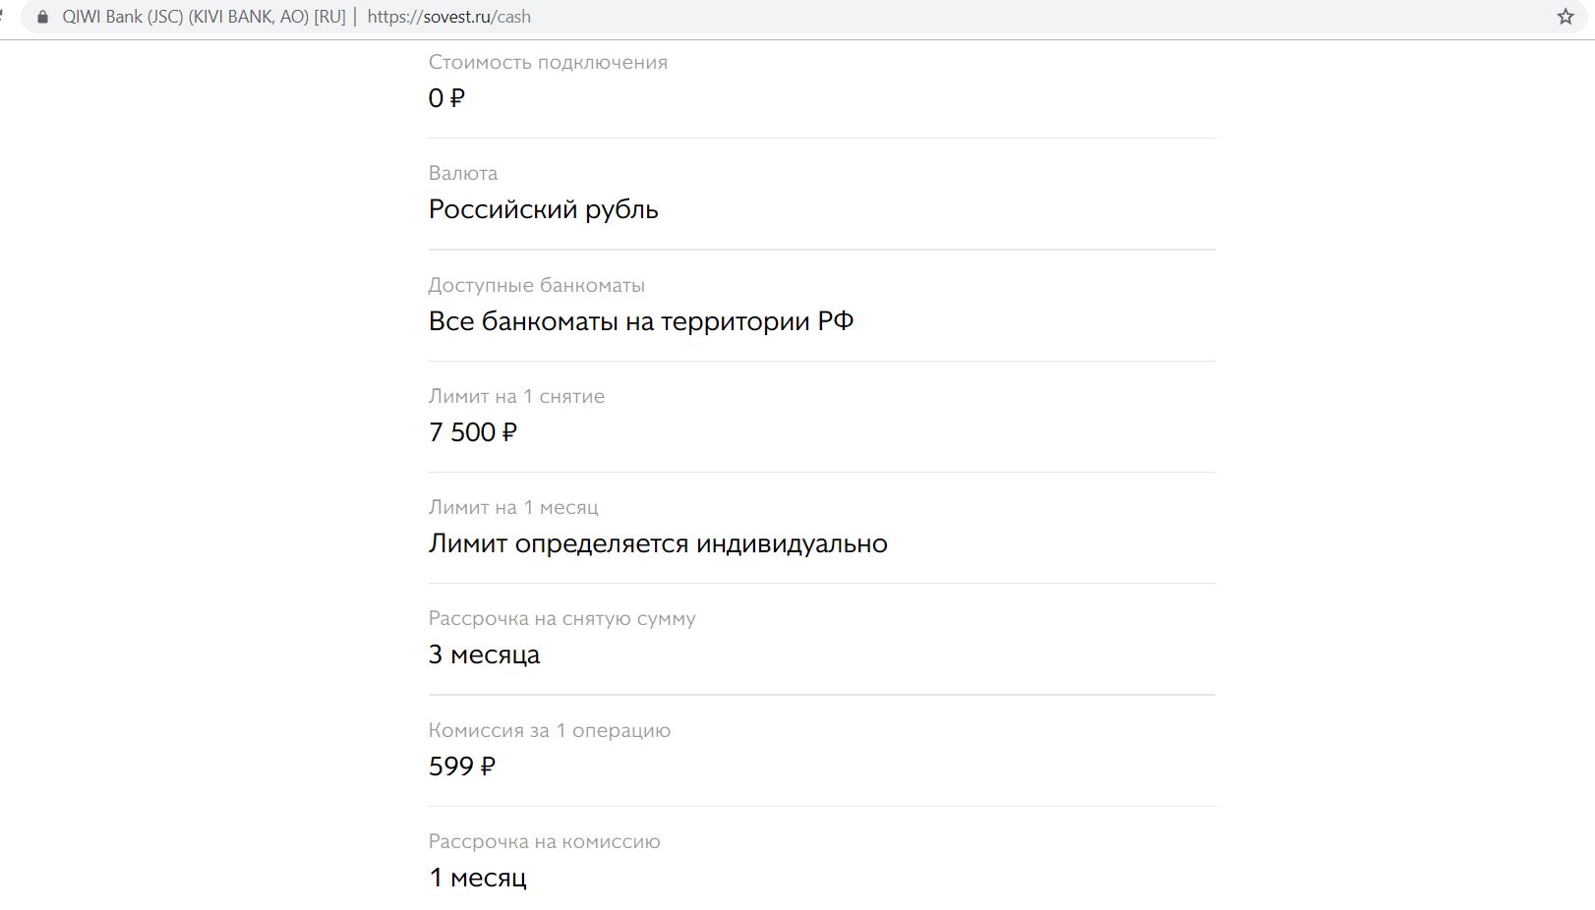The width and height of the screenshot is (1595, 910).
Task: Click the 'Лимит на 1 снятие' label
Action: click(x=516, y=396)
